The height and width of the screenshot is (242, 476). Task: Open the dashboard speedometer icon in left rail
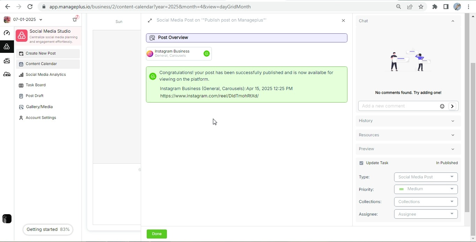tap(7, 33)
